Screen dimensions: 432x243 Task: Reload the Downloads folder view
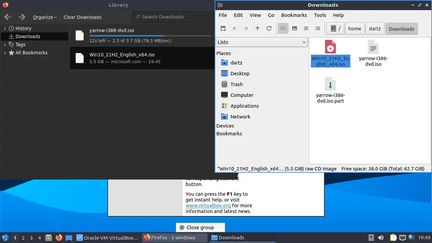coord(269,29)
